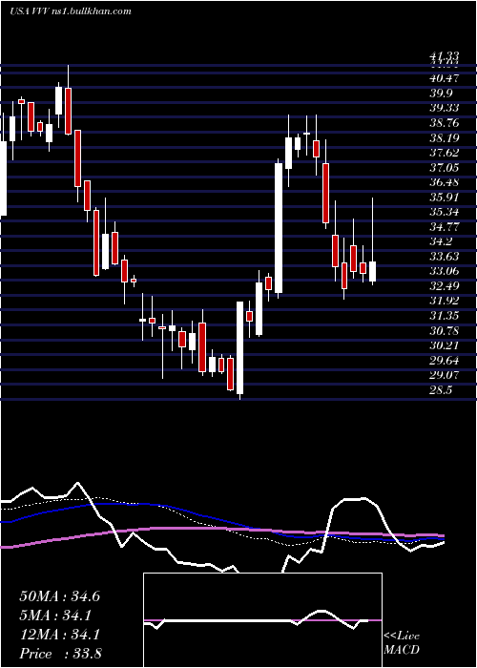Screen dimensions: 477x668
Task: Click the 33.63 price axis label
Action: (x=445, y=257)
